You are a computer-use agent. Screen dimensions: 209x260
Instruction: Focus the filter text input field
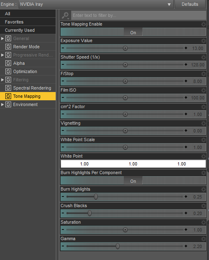[139, 15]
